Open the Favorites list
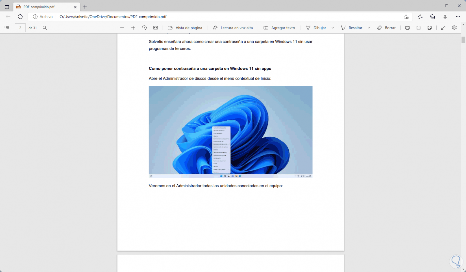 point(420,17)
